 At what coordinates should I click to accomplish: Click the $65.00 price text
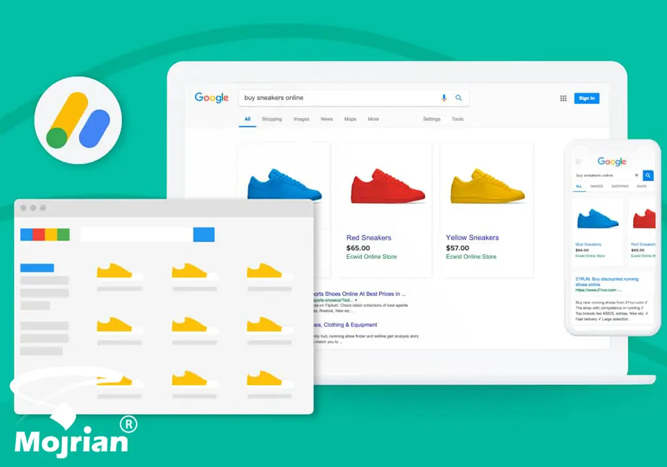[358, 248]
